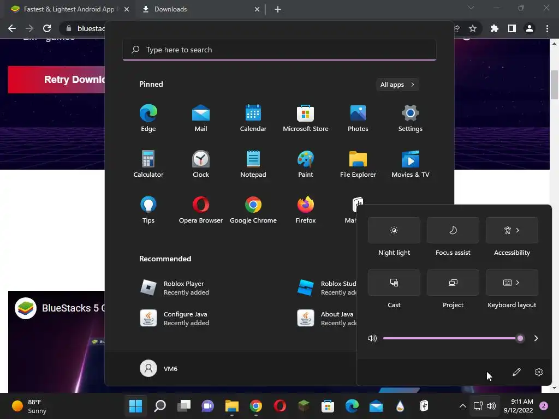This screenshot has width=559, height=419.
Task: Open Mail from the taskbar
Action: (x=376, y=406)
